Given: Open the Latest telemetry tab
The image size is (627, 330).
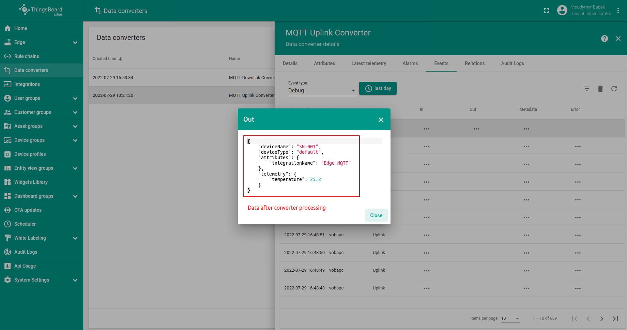Looking at the screenshot, I should tap(369, 63).
